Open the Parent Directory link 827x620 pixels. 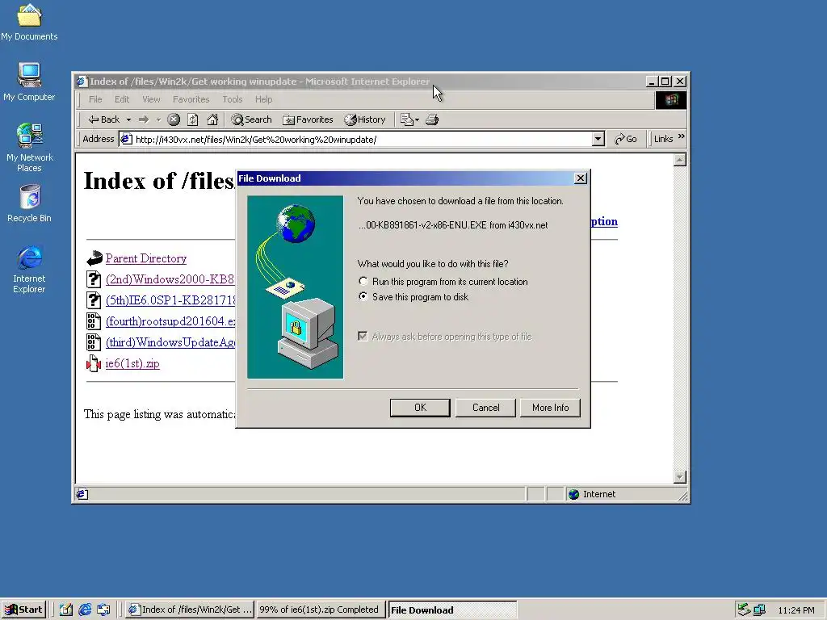(x=146, y=258)
